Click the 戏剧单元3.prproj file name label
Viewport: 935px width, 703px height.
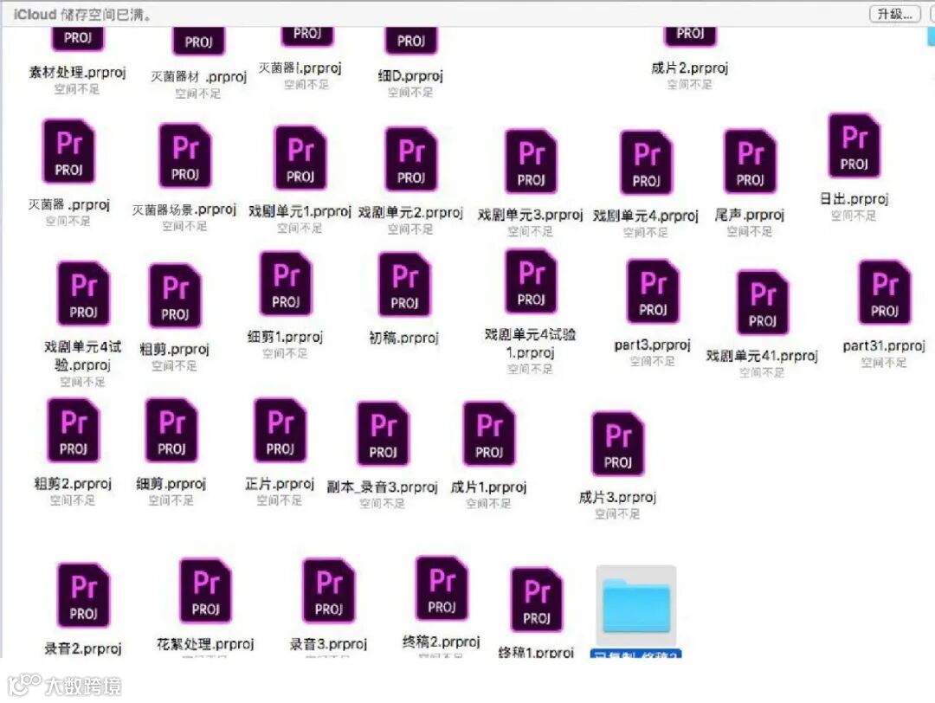point(530,215)
